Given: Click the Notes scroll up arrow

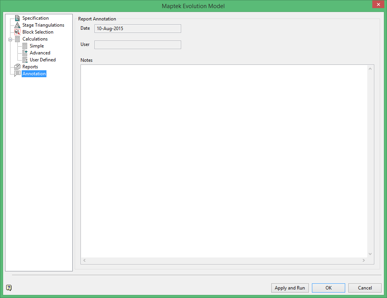Looking at the screenshot, I should [370, 69].
